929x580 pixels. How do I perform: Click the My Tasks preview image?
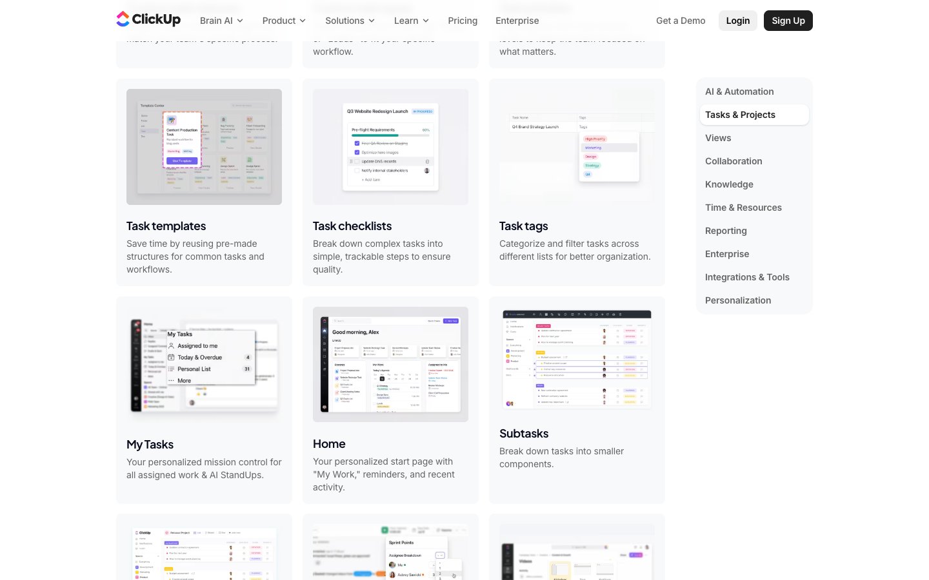[x=204, y=365]
